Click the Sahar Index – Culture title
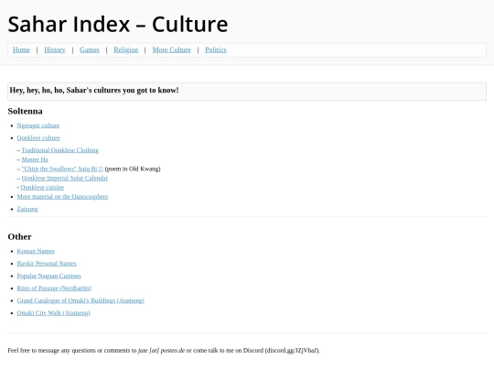The width and height of the screenshot is (494, 371). (x=118, y=25)
